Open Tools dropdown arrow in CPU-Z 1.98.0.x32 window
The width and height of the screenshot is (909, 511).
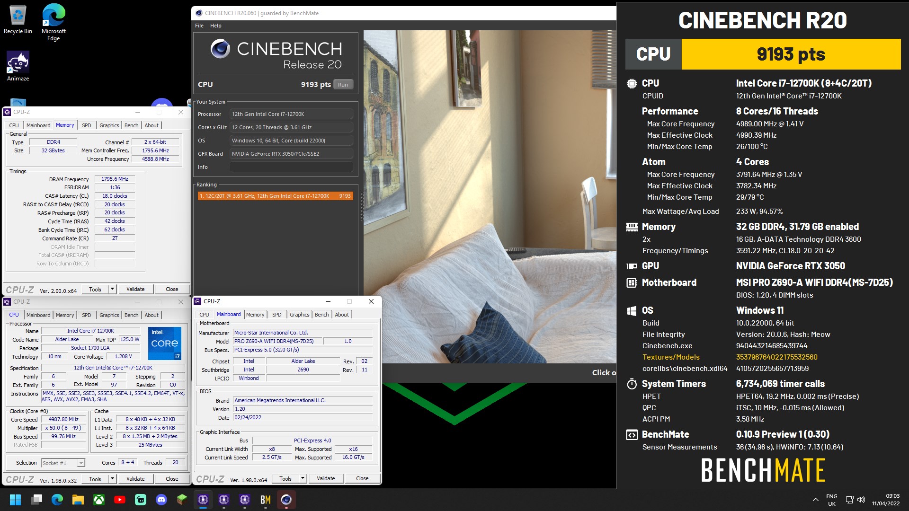112,479
